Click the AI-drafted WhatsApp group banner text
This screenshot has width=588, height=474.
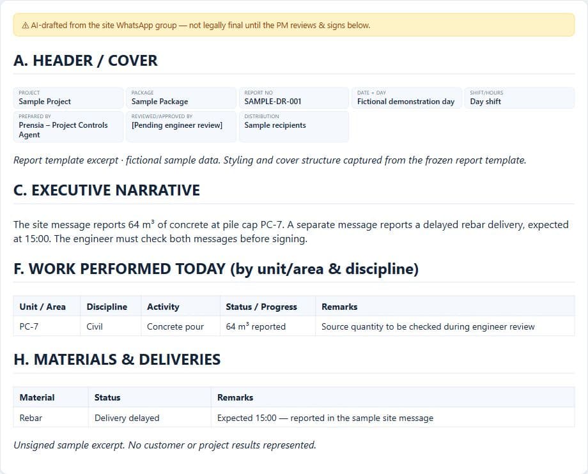pyautogui.click(x=200, y=26)
